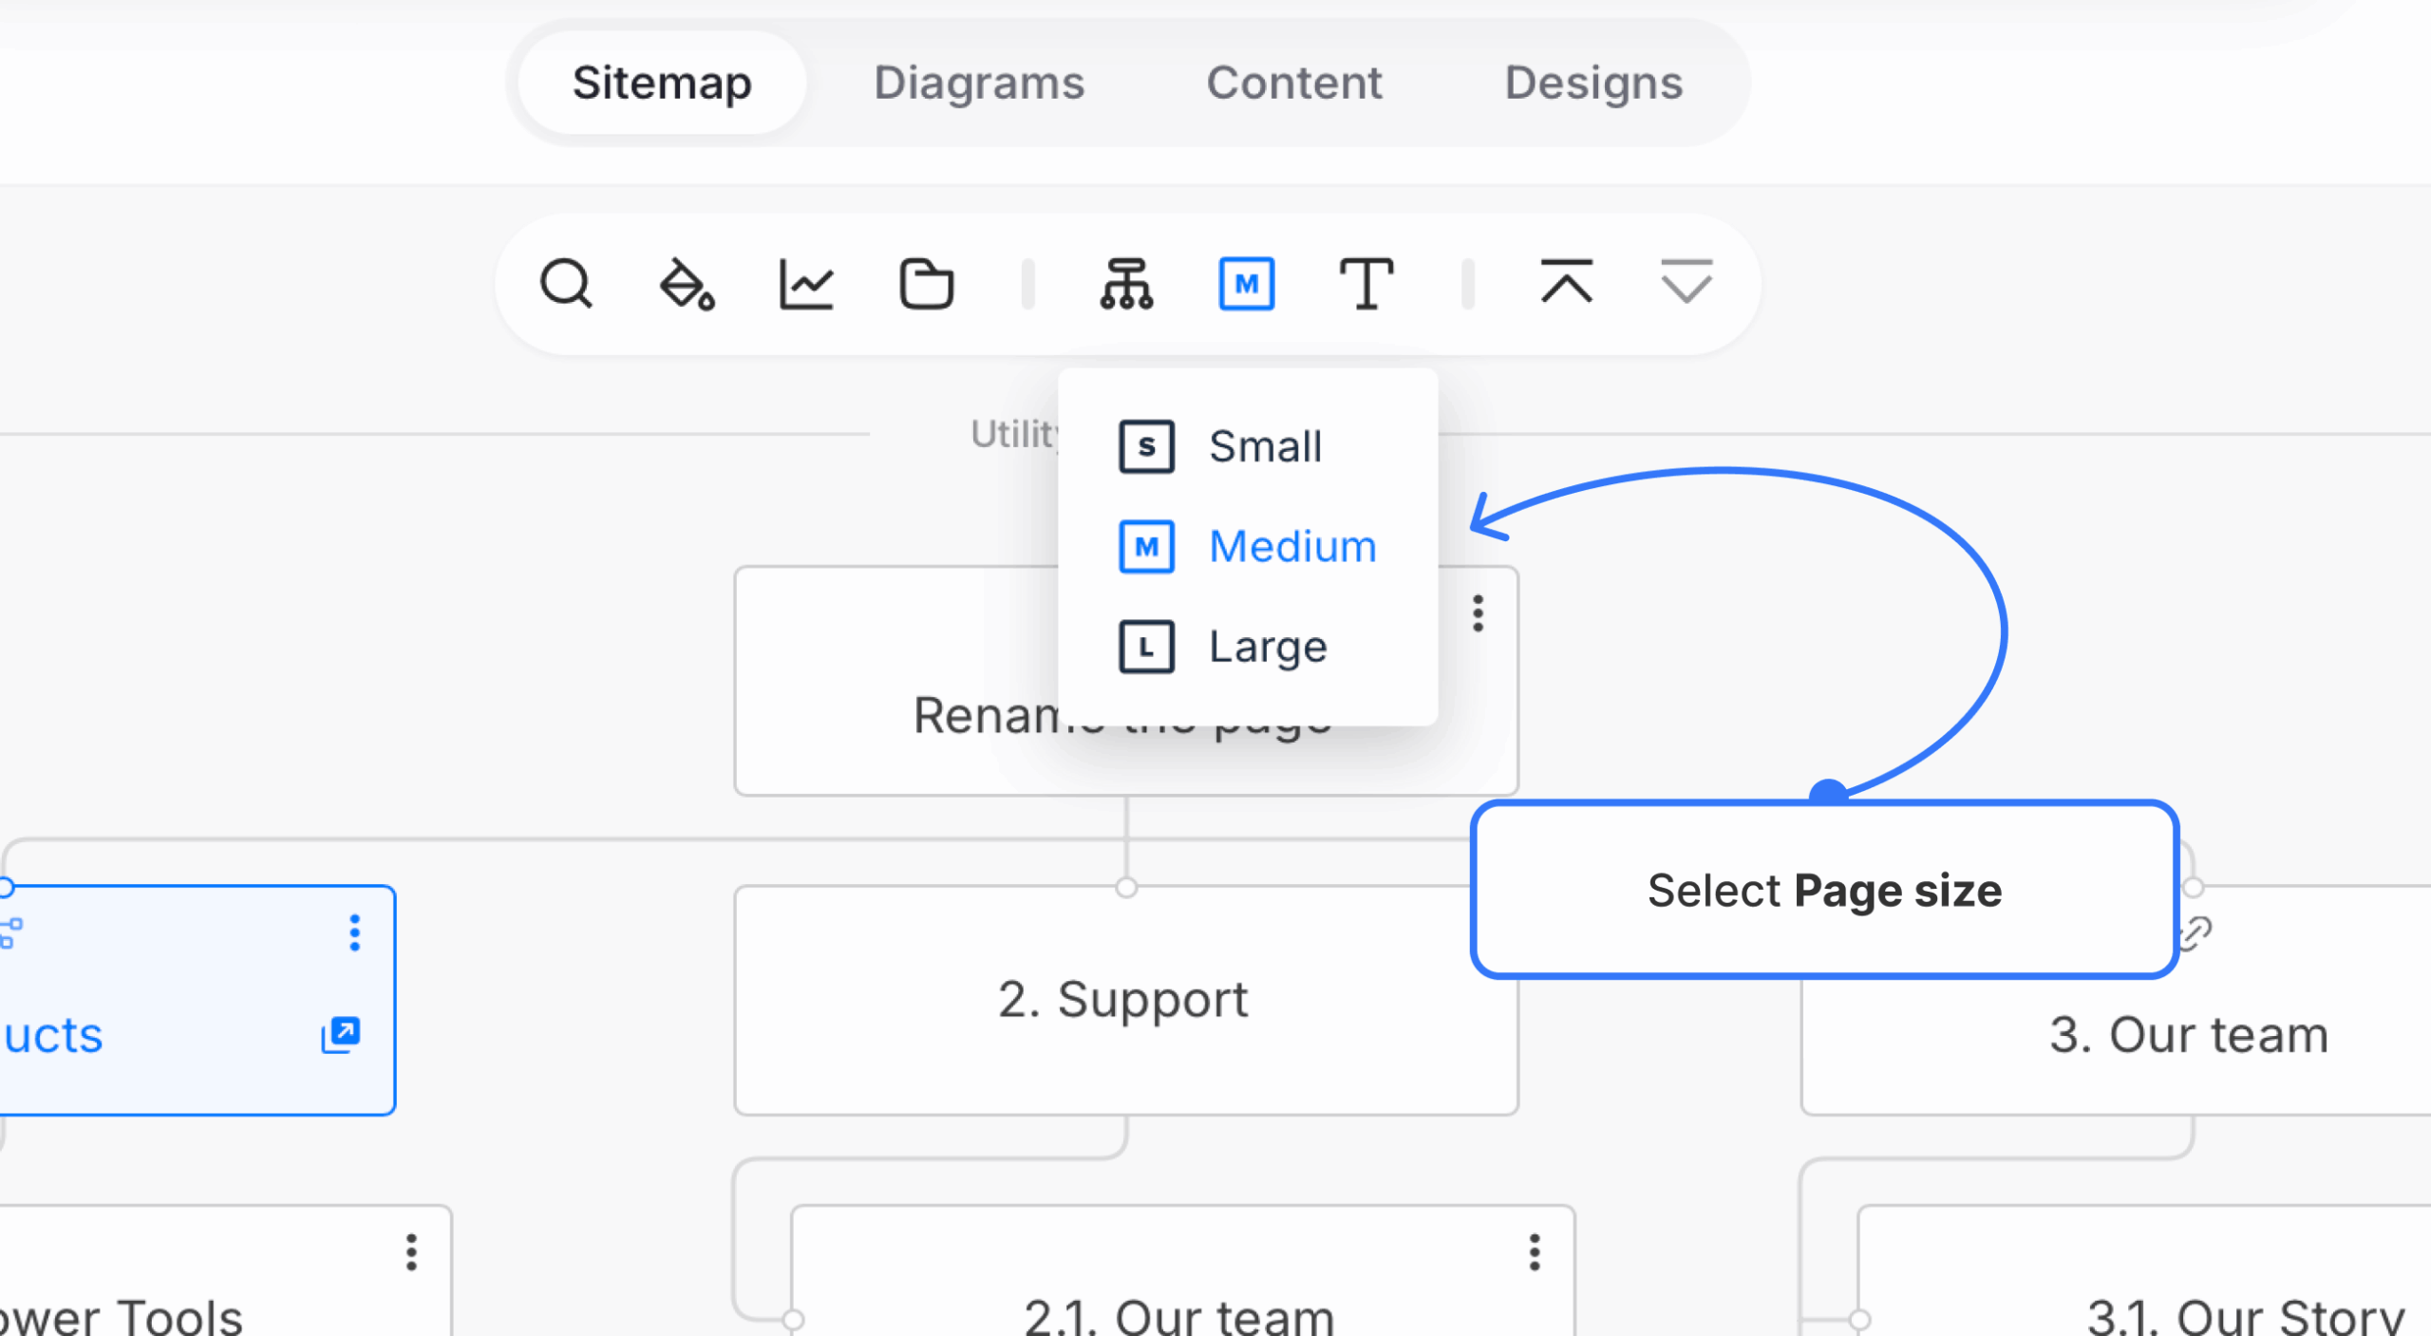Viewport: 2431px width, 1336px height.
Task: Select Large page size option
Action: (1248, 648)
